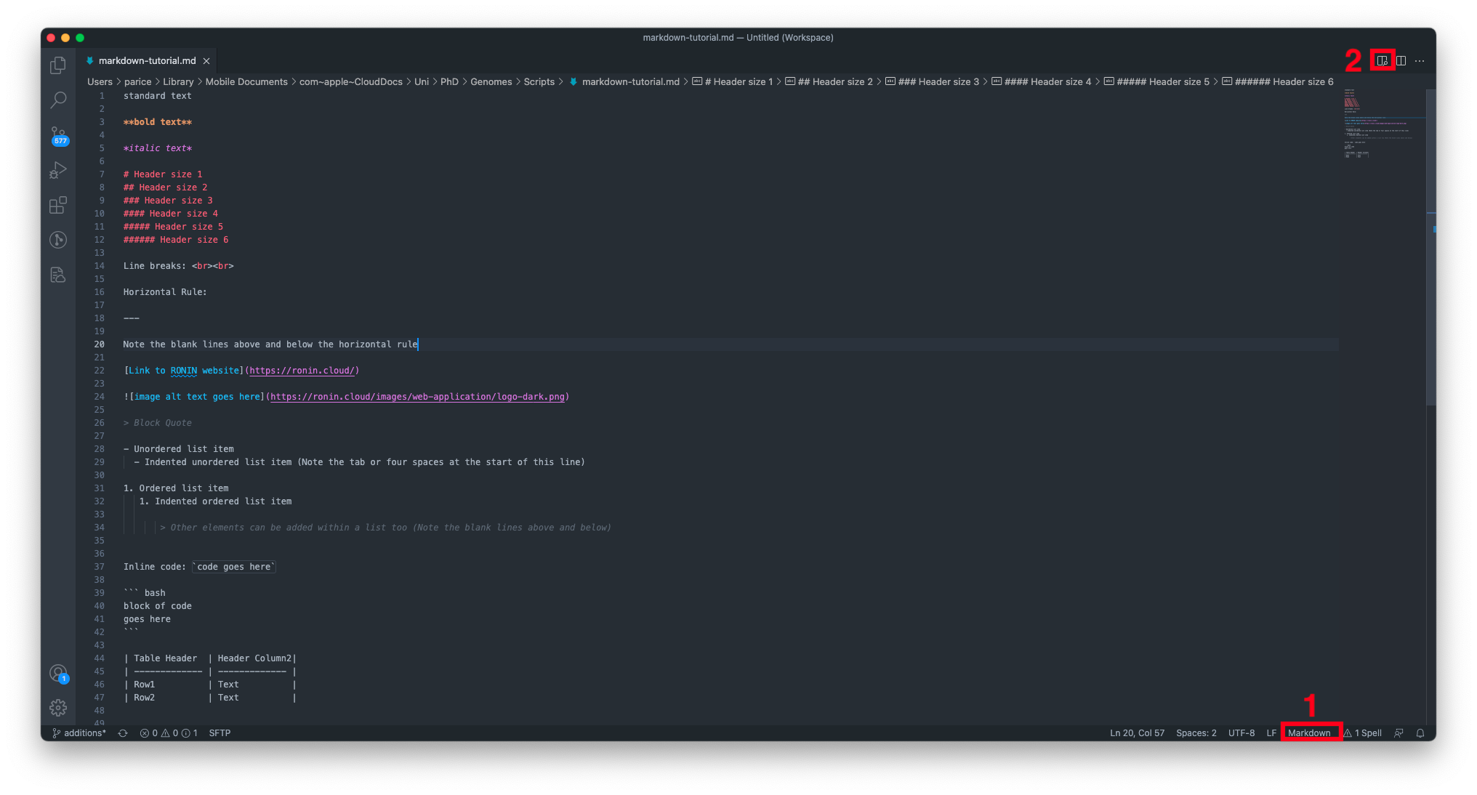Viewport: 1477px width, 795px height.
Task: Open the Explorer view in activity bar
Action: click(x=58, y=65)
